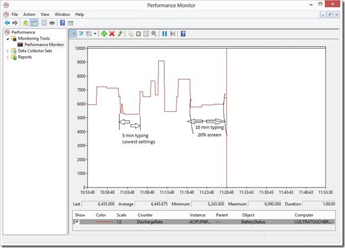Open Help from the top MMC toolbar
345x248 pixels.
[x=63, y=22]
